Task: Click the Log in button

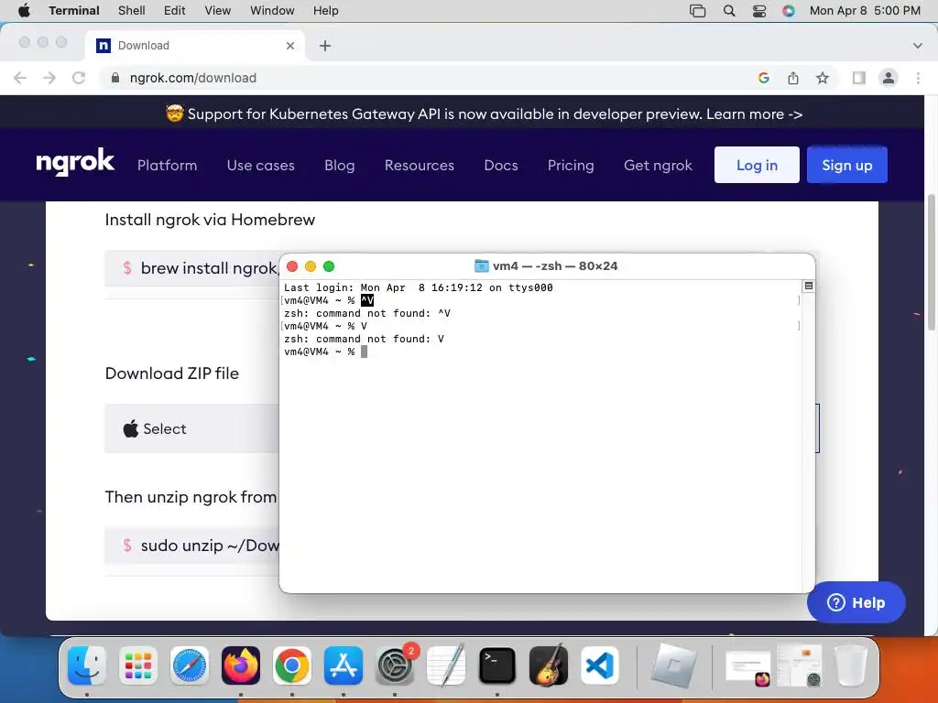Action: click(757, 165)
